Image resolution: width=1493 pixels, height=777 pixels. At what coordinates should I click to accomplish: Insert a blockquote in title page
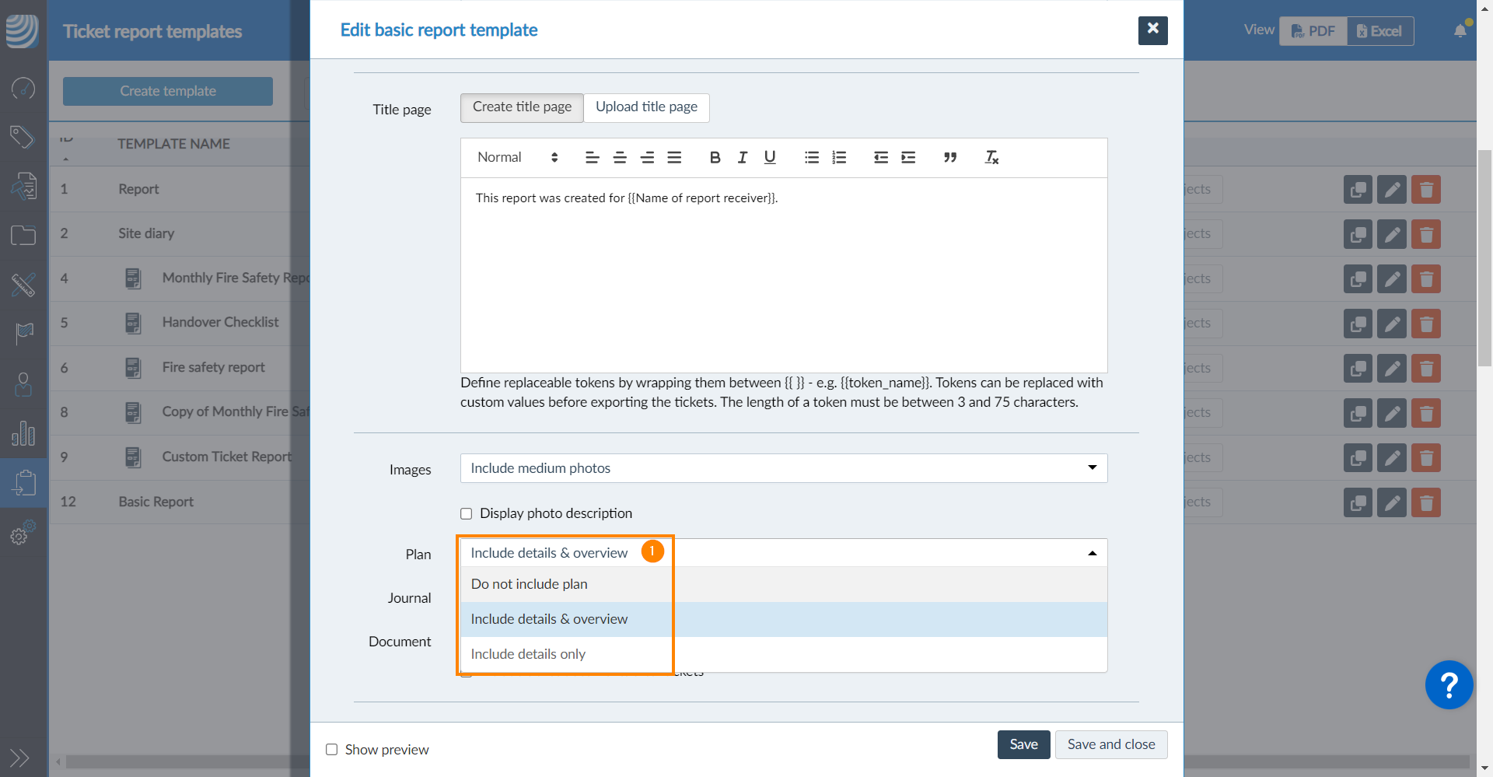[949, 158]
